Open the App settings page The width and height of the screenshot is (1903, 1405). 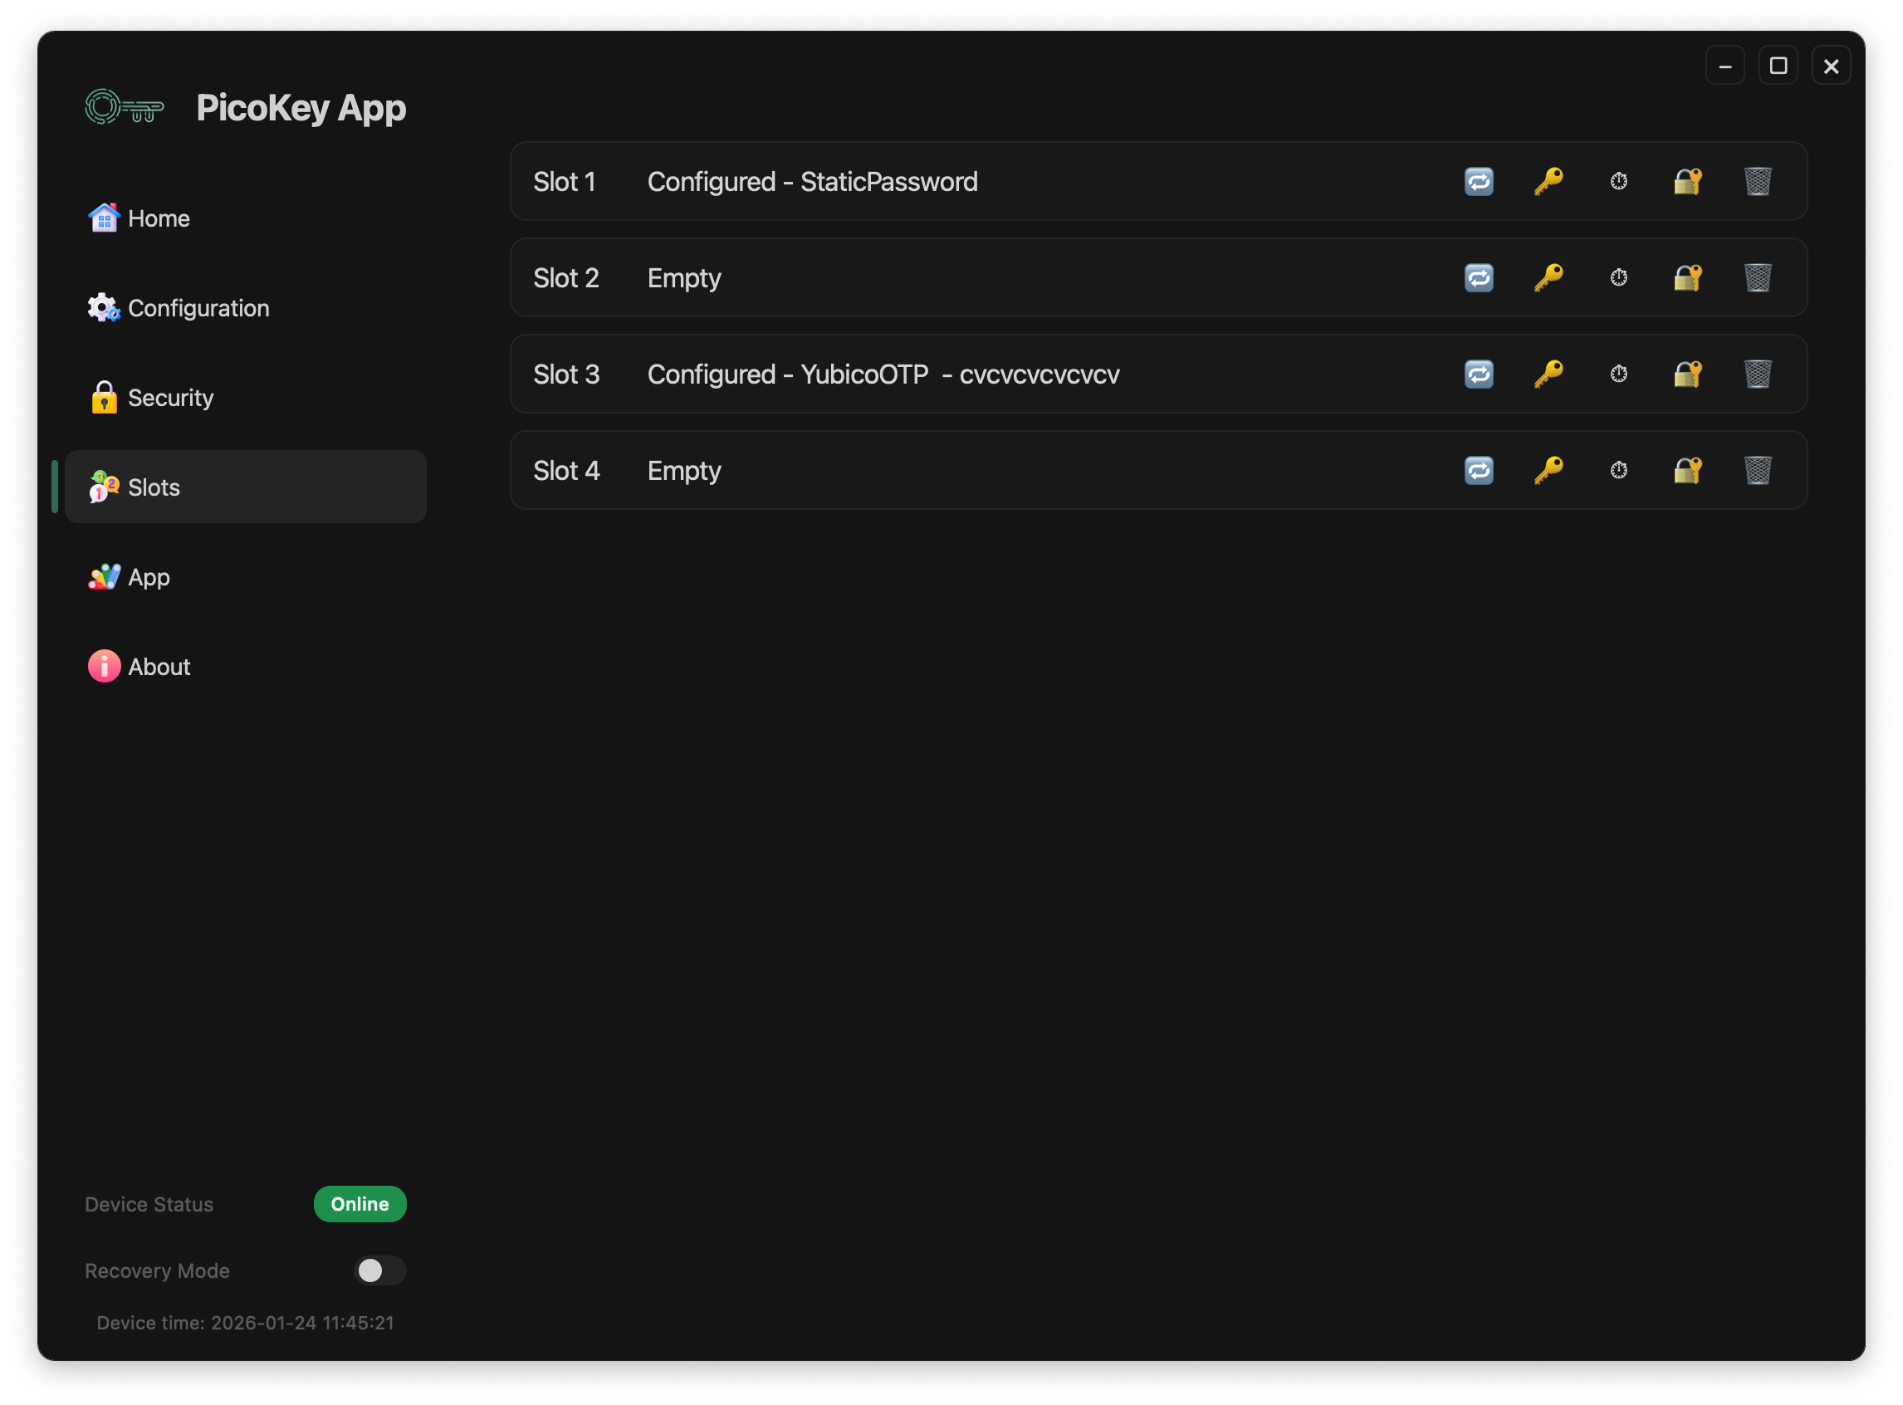coord(148,577)
